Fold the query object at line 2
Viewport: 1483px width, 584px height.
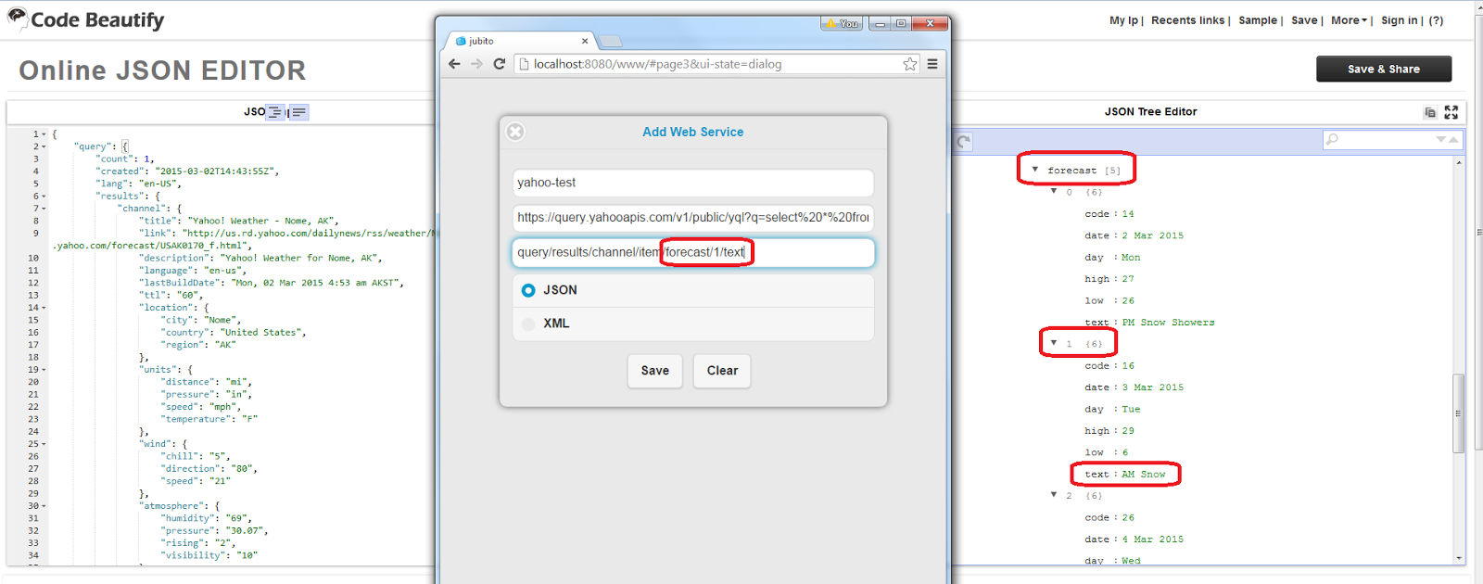pos(44,146)
